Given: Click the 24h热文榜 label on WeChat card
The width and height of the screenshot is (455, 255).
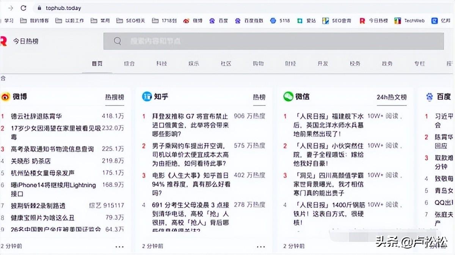Looking at the screenshot, I should pyautogui.click(x=391, y=97).
